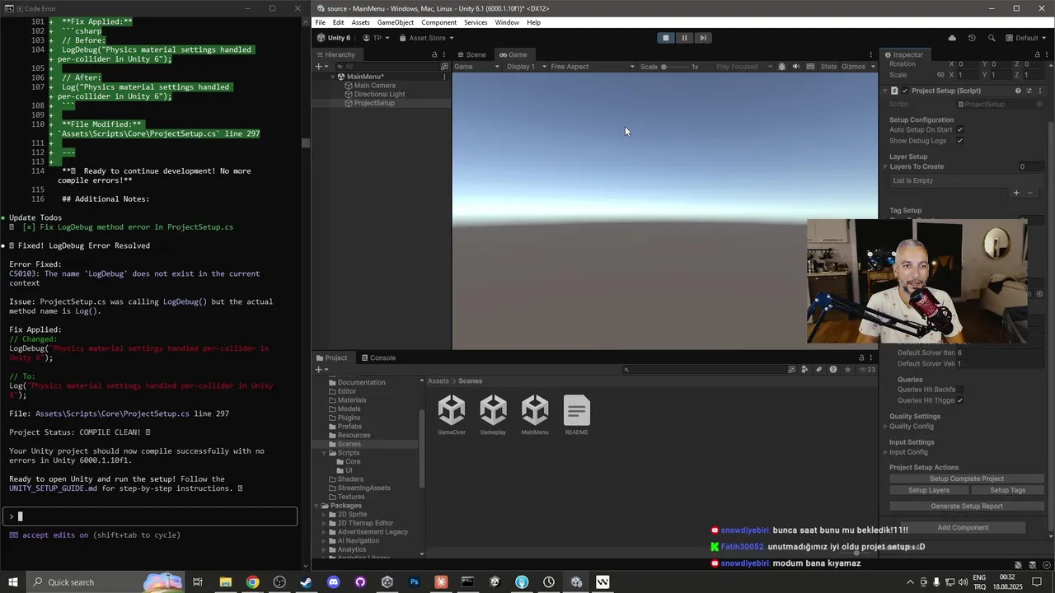The width and height of the screenshot is (1055, 593).
Task: Toggle Show Debug Logs checkbox
Action: click(959, 141)
